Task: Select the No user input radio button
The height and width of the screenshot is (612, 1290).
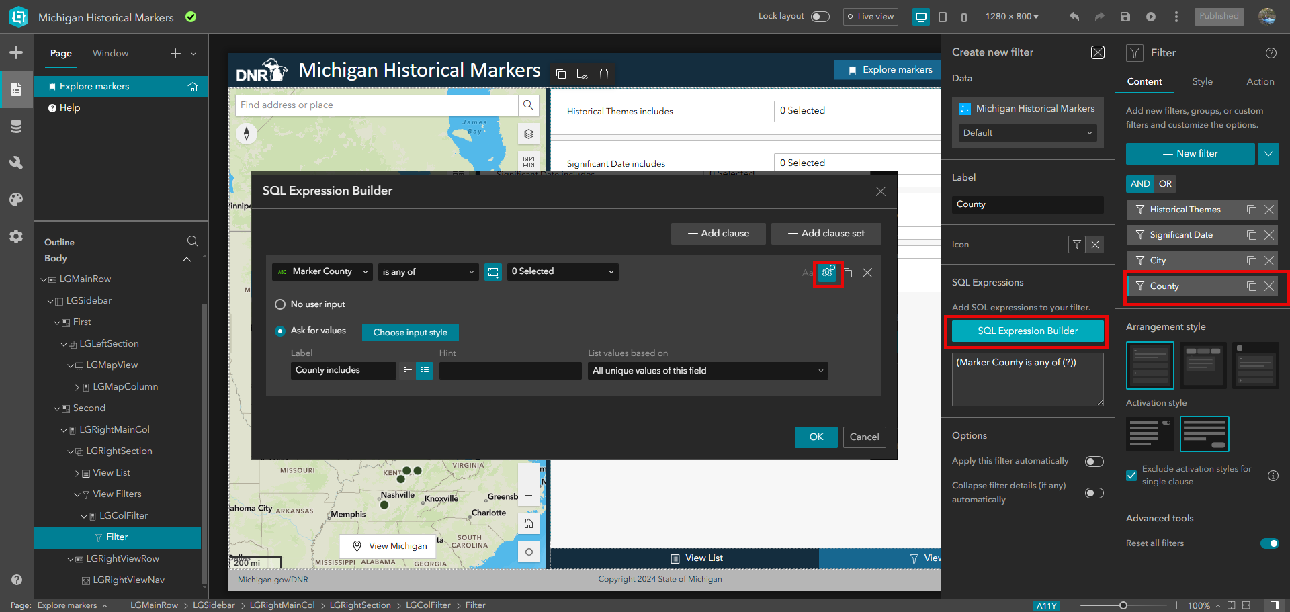Action: tap(280, 304)
